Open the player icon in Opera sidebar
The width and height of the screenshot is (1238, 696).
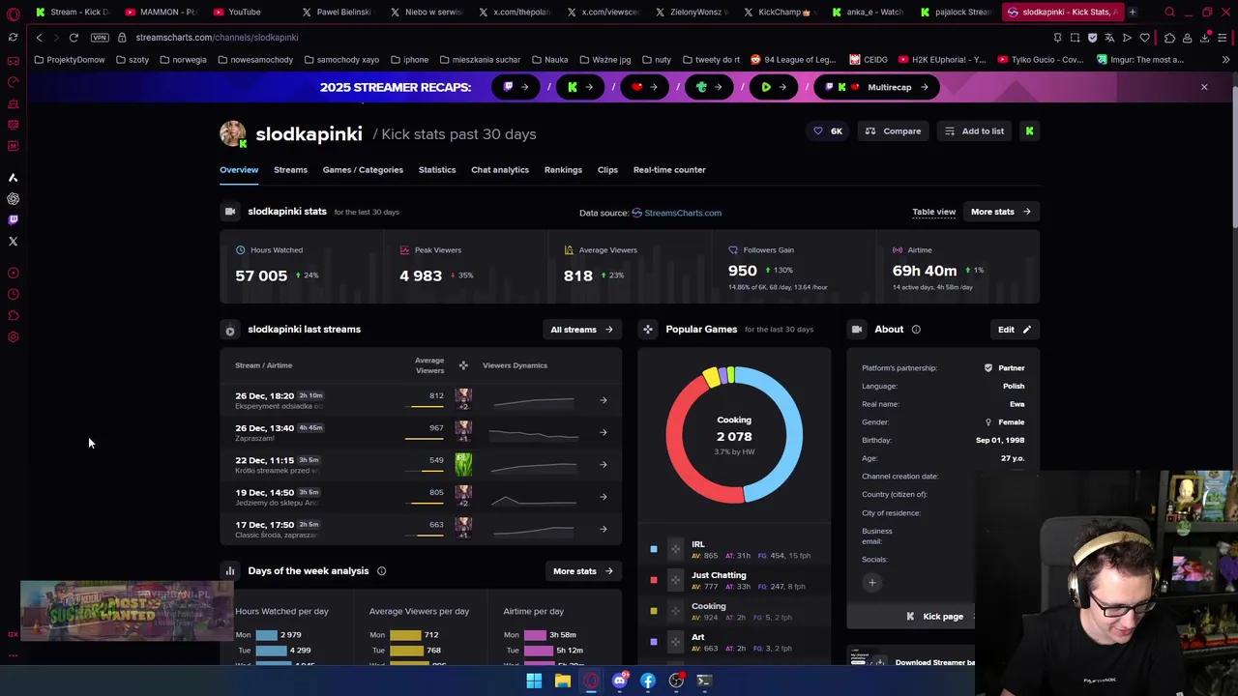(x=13, y=273)
